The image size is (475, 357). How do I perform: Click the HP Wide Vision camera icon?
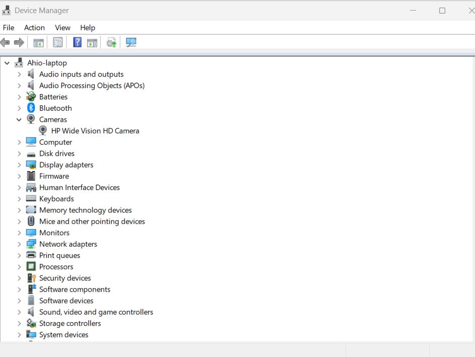click(x=43, y=130)
